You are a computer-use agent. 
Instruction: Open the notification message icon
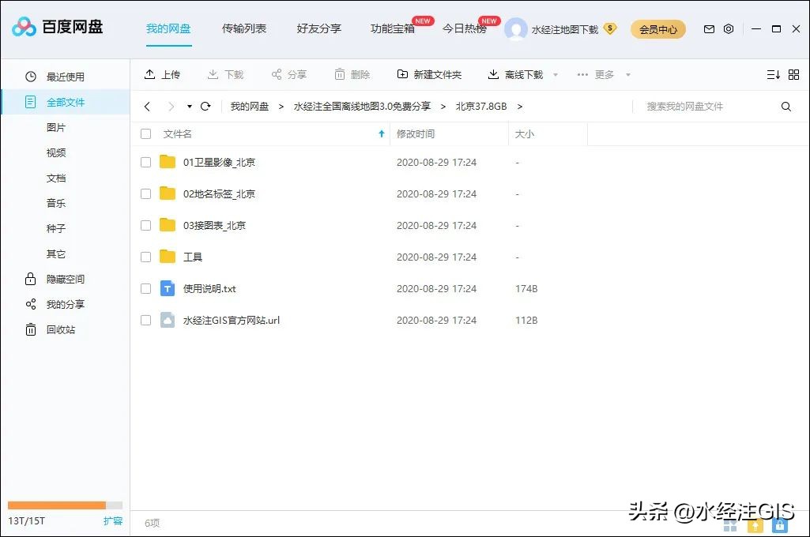[708, 28]
